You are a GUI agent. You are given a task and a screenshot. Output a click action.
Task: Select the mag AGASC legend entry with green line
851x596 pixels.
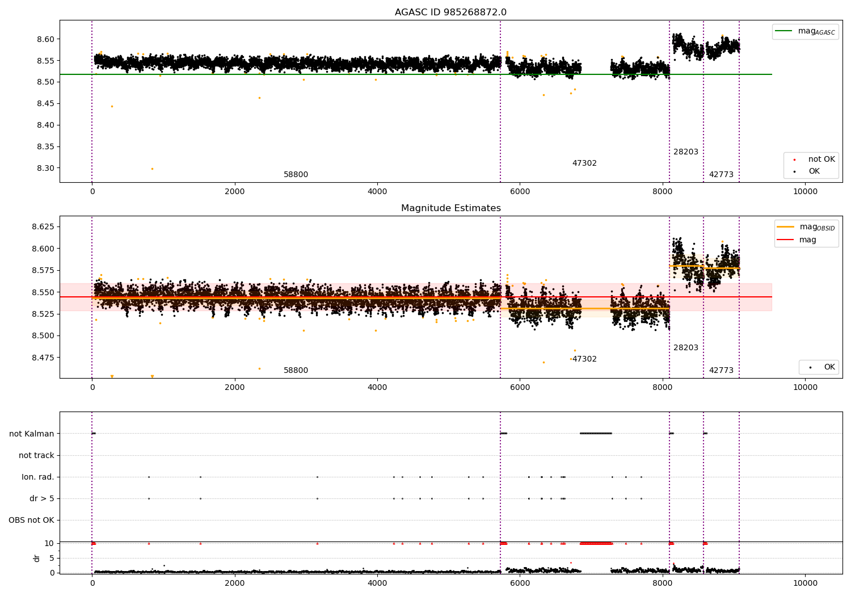click(805, 32)
